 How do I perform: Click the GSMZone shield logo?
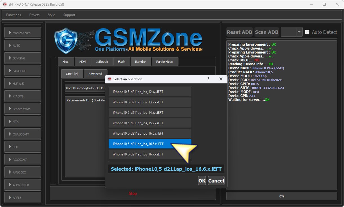pos(66,41)
